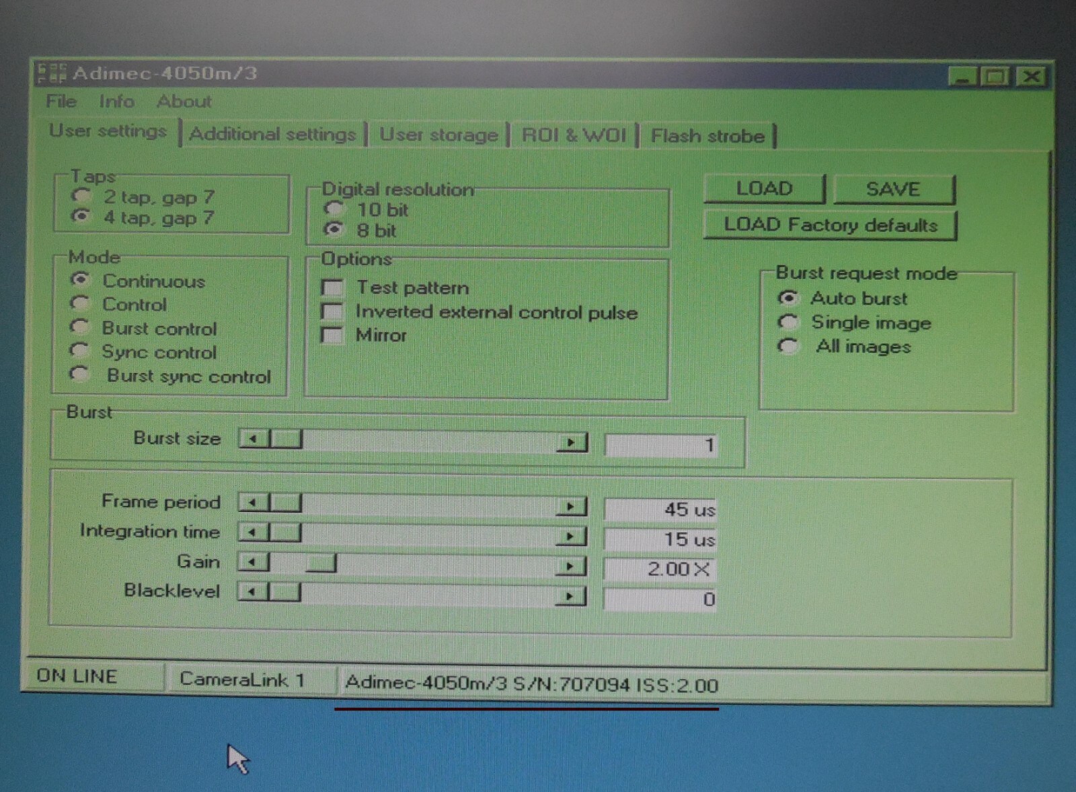Click the SAVE button

click(x=893, y=189)
